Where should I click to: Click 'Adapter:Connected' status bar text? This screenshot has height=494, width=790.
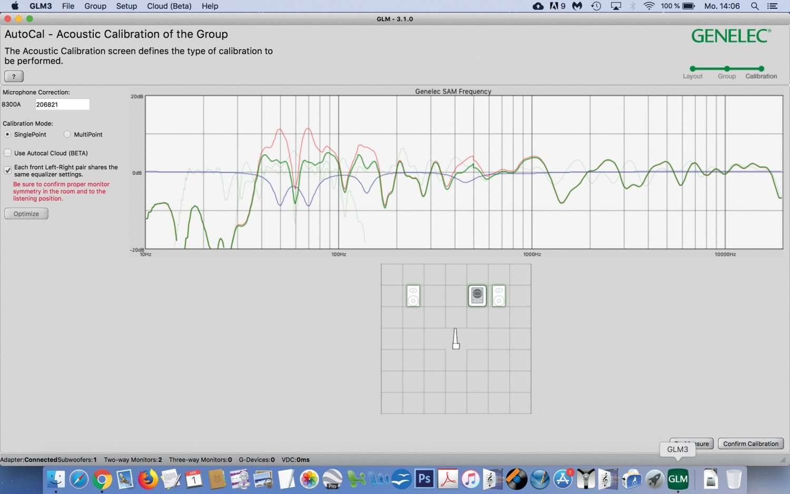tap(28, 460)
